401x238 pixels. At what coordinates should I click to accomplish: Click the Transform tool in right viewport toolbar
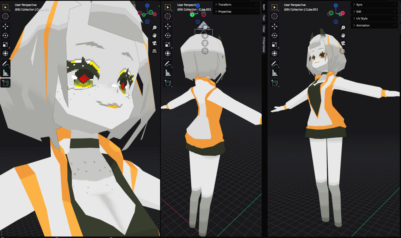(275, 53)
